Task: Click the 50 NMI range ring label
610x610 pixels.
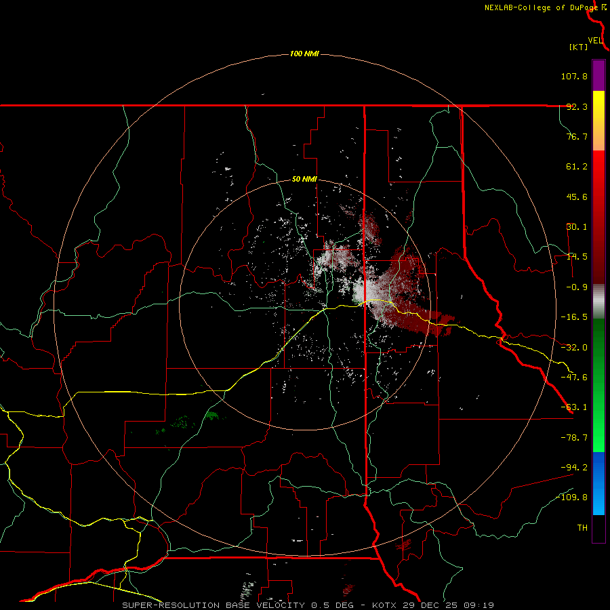Action: [304, 180]
